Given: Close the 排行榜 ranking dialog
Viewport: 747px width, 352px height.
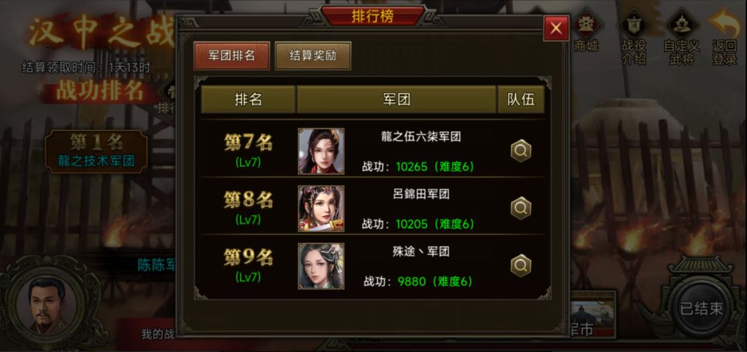Looking at the screenshot, I should click(x=556, y=28).
